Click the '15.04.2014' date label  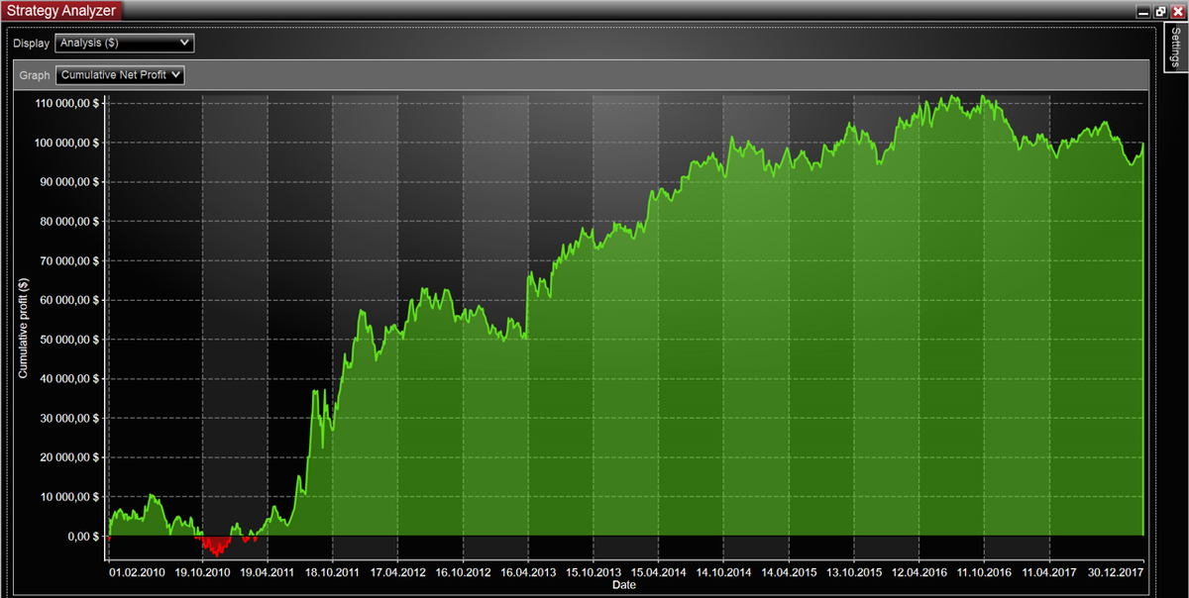tap(658, 572)
